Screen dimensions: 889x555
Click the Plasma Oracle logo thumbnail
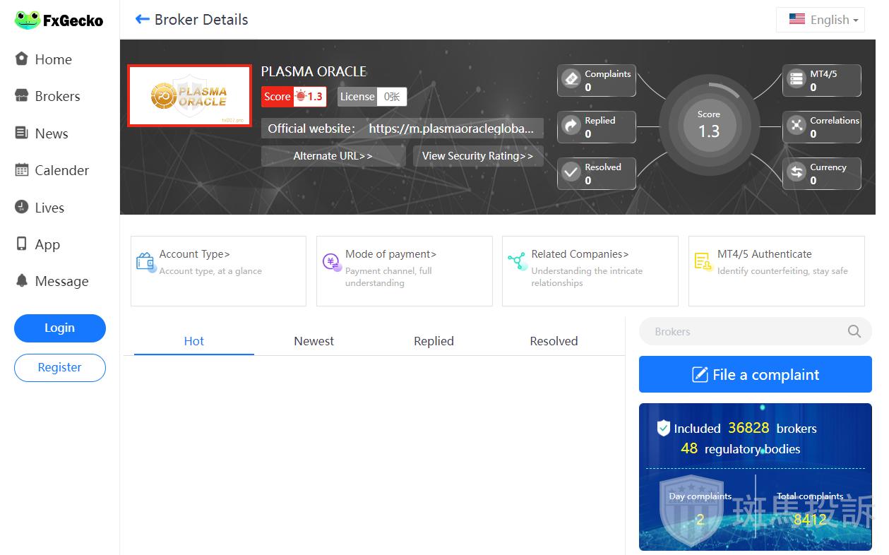point(189,96)
